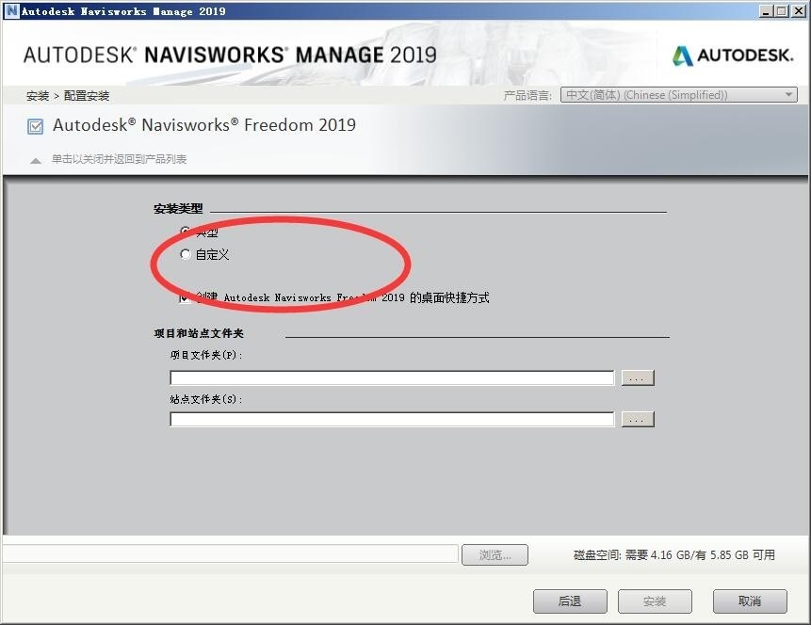Click the install path text field
This screenshot has height=625, width=811.
[x=230, y=553]
